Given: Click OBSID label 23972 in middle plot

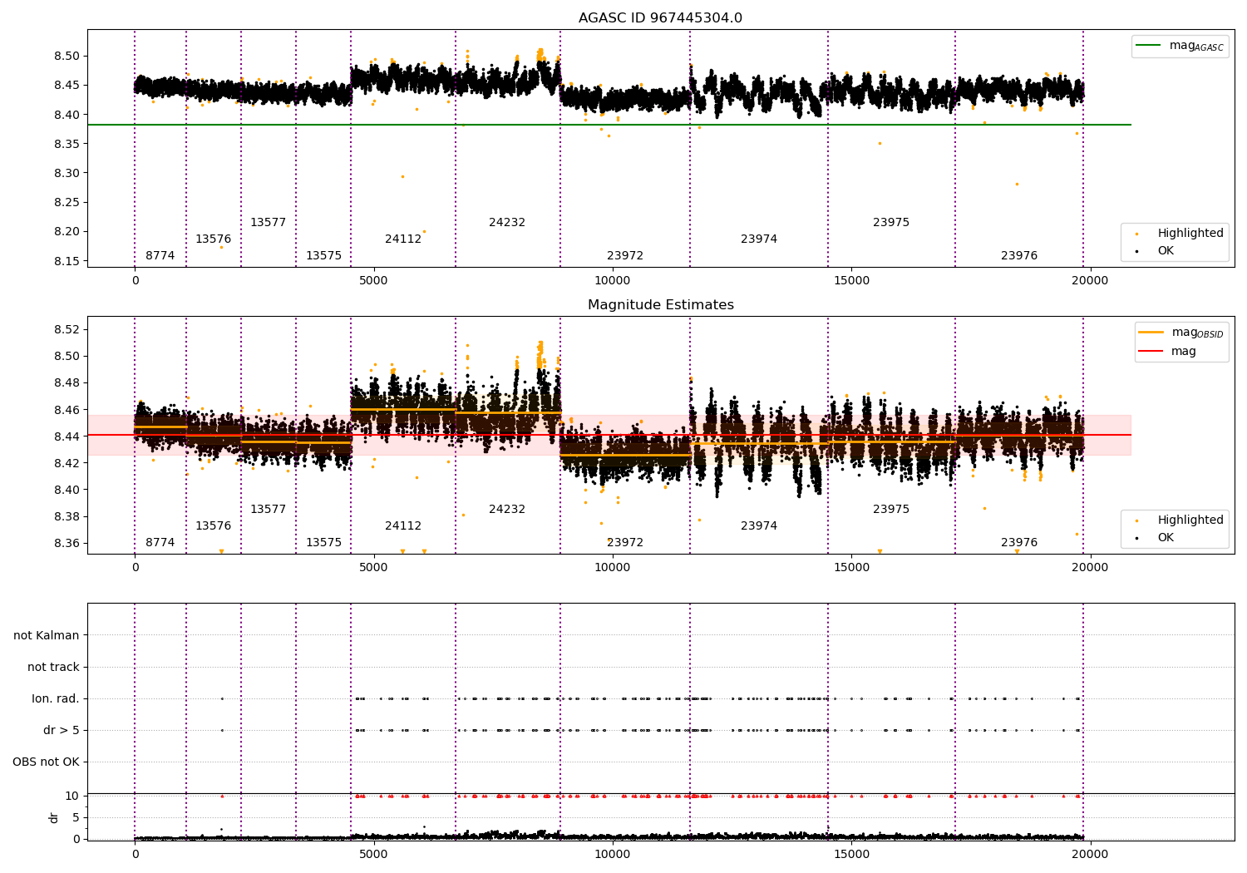Looking at the screenshot, I should [625, 543].
